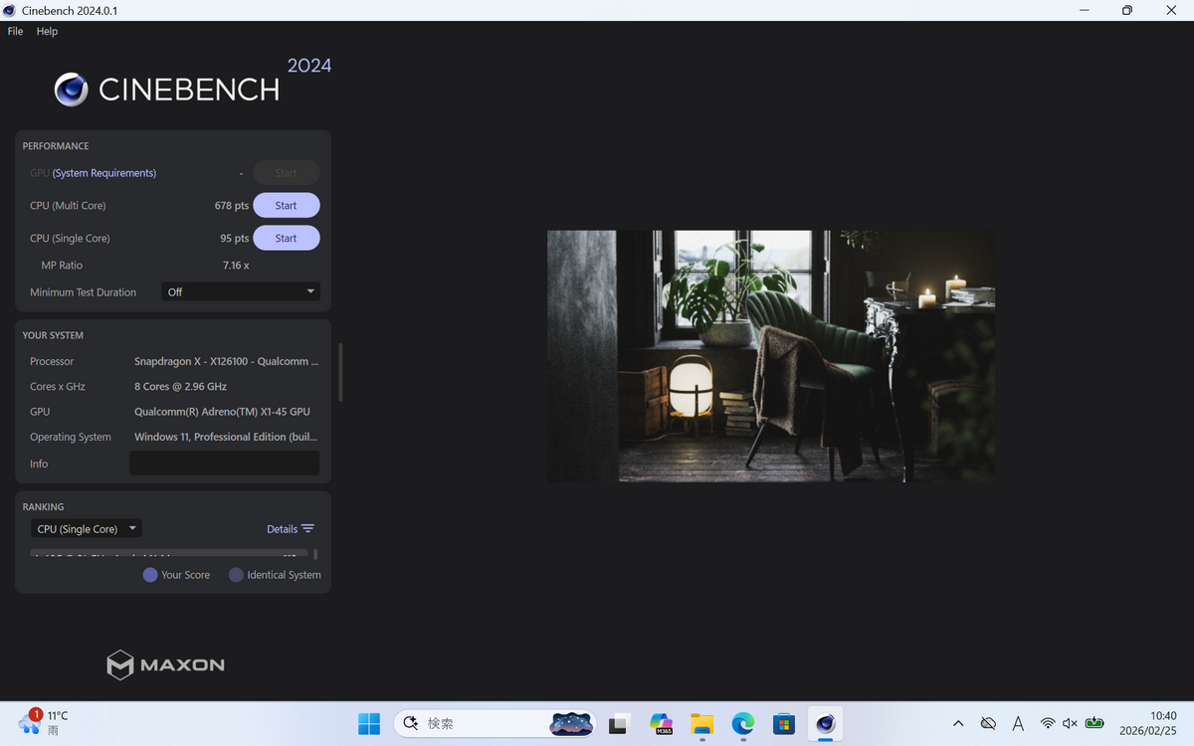Open Task View from taskbar

click(621, 724)
